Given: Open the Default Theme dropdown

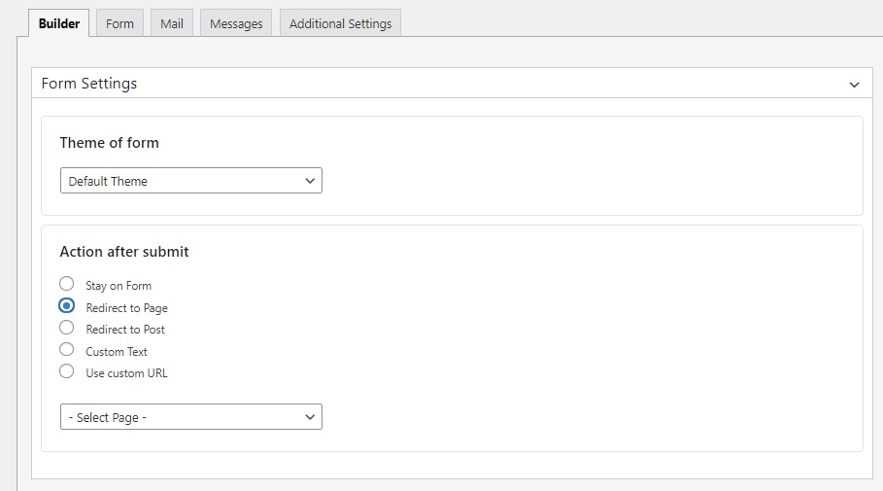Looking at the screenshot, I should coord(191,181).
